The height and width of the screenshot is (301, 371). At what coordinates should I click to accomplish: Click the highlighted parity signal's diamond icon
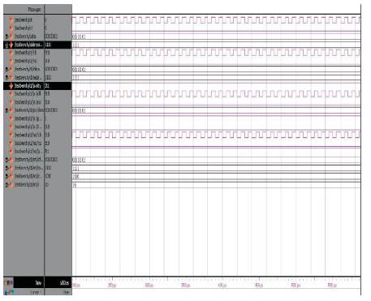[11, 86]
